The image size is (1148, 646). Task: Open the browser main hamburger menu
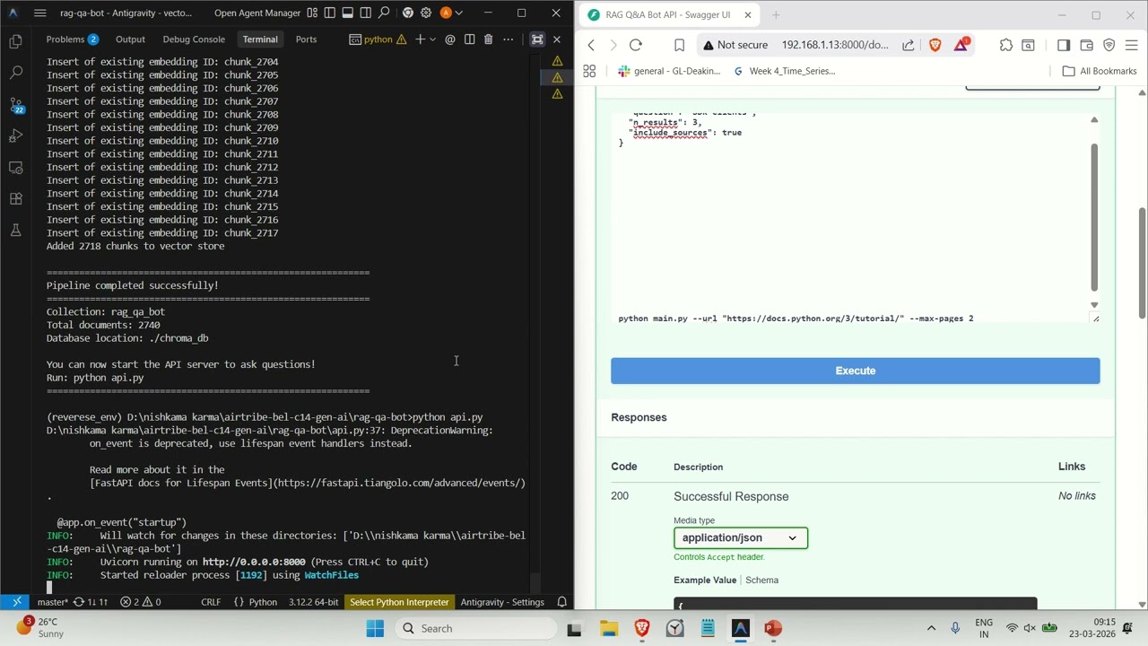[x=1132, y=45]
